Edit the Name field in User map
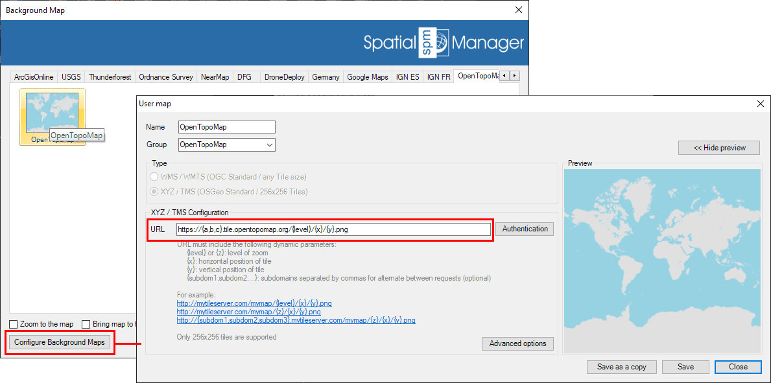 pyautogui.click(x=227, y=127)
